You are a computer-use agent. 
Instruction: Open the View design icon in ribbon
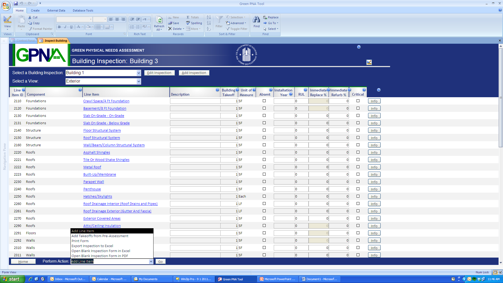click(x=7, y=20)
